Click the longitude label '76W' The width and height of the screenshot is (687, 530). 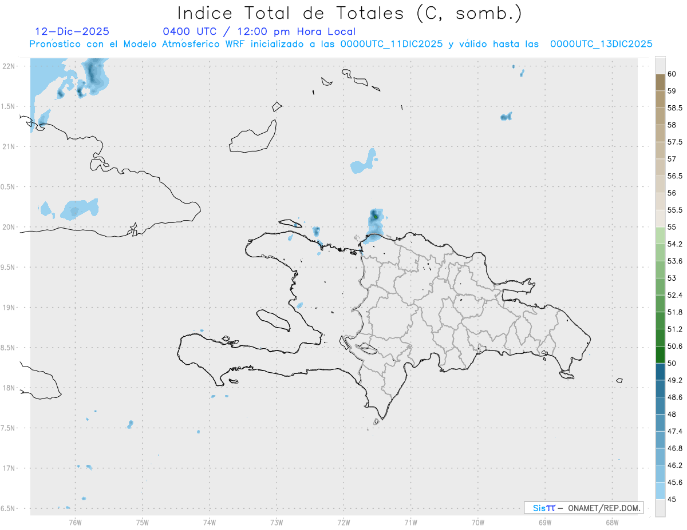(x=75, y=523)
